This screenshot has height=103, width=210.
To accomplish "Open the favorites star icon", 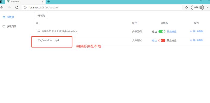I will (187, 8).
